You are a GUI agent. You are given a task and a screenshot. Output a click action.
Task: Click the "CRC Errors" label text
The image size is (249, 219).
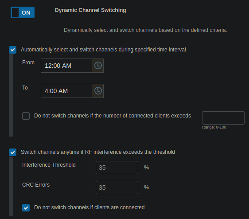tap(36, 185)
